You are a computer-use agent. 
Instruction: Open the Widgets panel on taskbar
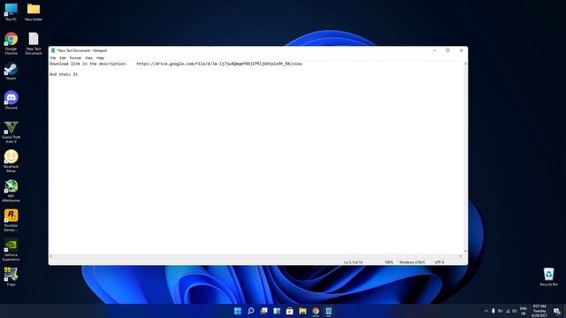[x=277, y=311]
